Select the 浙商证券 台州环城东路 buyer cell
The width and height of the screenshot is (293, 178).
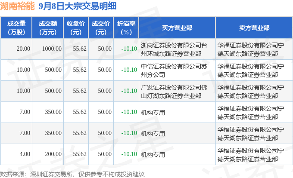pyautogui.click(x=177, y=49)
